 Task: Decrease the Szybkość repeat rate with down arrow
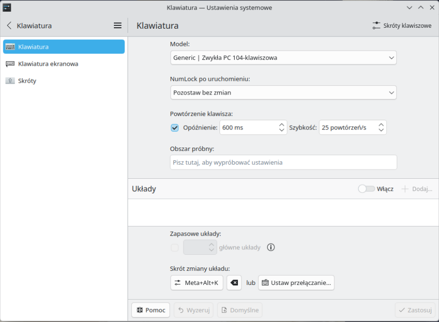point(381,131)
